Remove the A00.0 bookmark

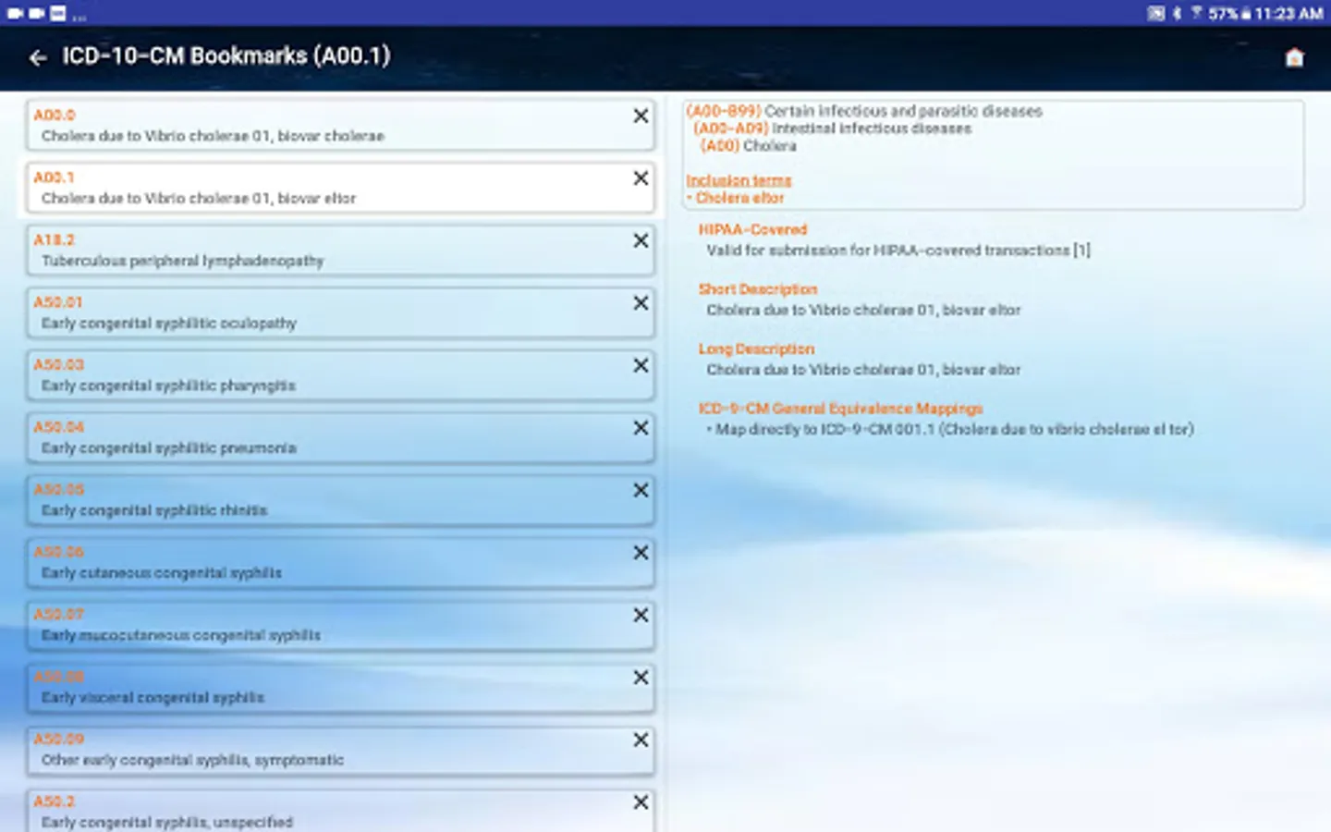click(x=641, y=116)
